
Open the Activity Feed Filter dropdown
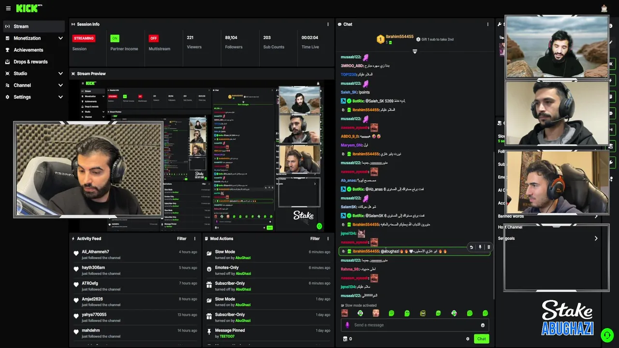(181, 238)
